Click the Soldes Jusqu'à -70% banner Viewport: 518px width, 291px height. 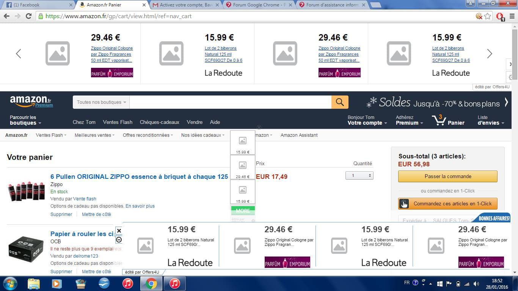coord(434,102)
